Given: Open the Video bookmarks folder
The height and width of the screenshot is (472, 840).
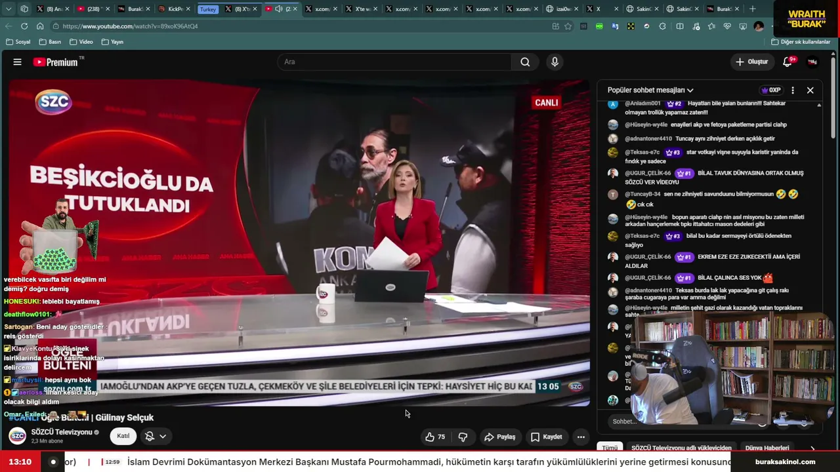Looking at the screenshot, I should pos(80,42).
